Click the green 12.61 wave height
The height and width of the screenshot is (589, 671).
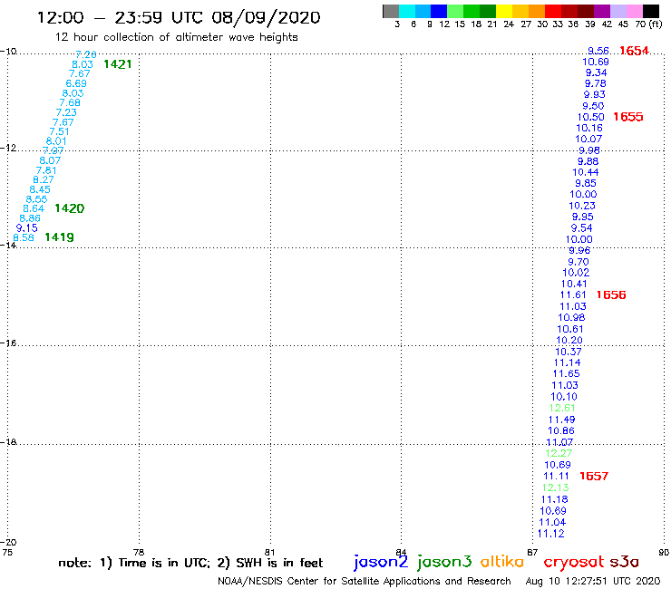point(562,408)
